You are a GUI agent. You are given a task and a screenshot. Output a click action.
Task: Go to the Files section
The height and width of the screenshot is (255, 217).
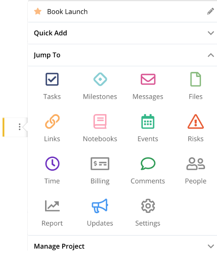[196, 86]
